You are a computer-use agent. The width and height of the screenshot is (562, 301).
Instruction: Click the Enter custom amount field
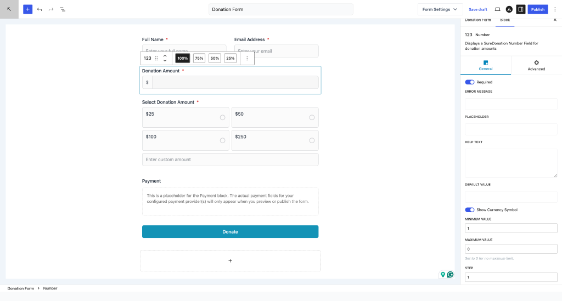click(x=230, y=160)
